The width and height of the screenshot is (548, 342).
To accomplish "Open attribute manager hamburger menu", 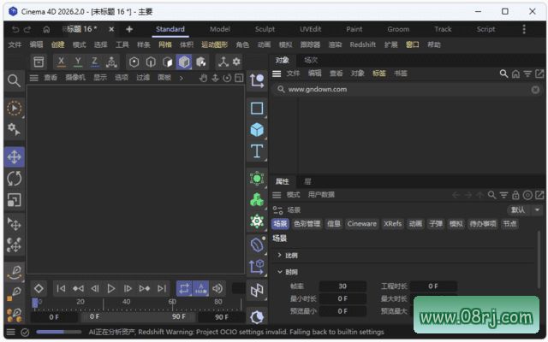I will pos(277,195).
